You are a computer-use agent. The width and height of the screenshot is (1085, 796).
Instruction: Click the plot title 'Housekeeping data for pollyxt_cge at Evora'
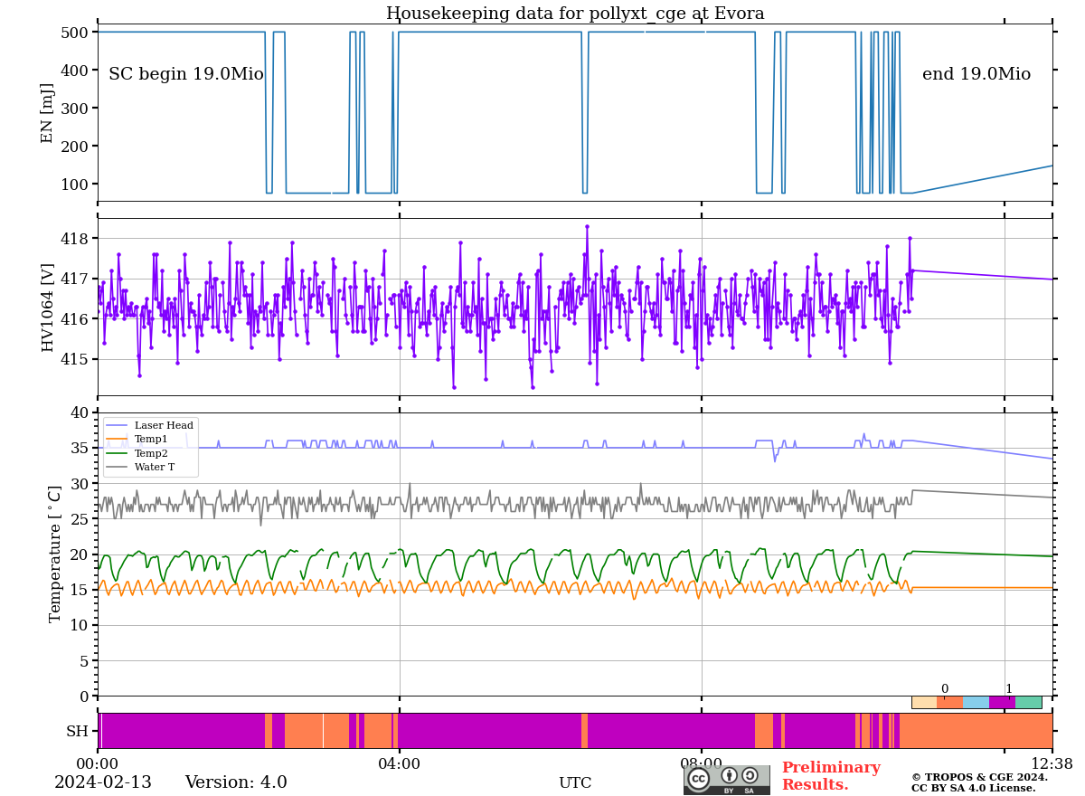(575, 14)
